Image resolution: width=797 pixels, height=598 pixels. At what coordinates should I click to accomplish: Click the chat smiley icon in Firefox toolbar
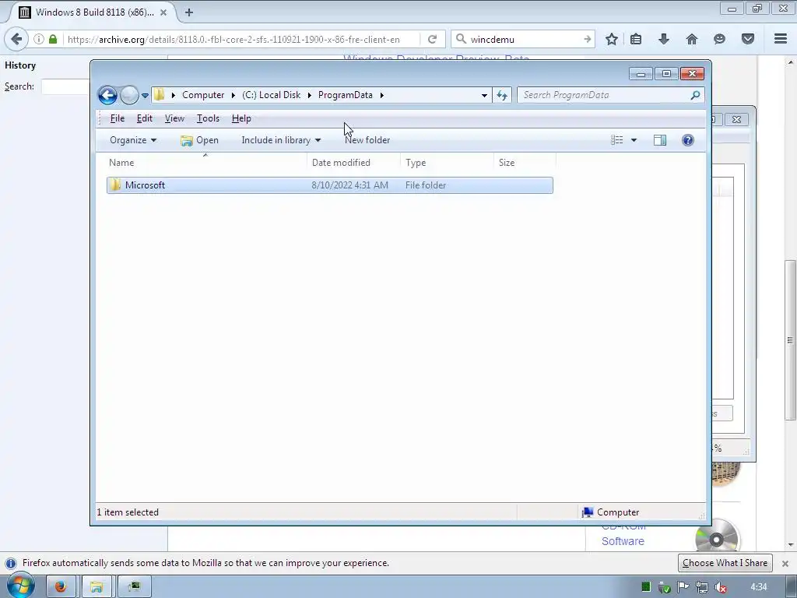719,39
